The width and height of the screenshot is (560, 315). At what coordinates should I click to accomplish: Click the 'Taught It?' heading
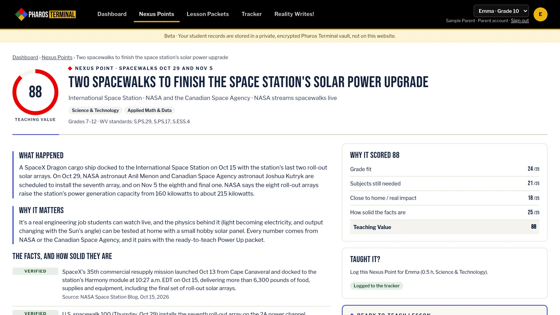click(x=365, y=259)
